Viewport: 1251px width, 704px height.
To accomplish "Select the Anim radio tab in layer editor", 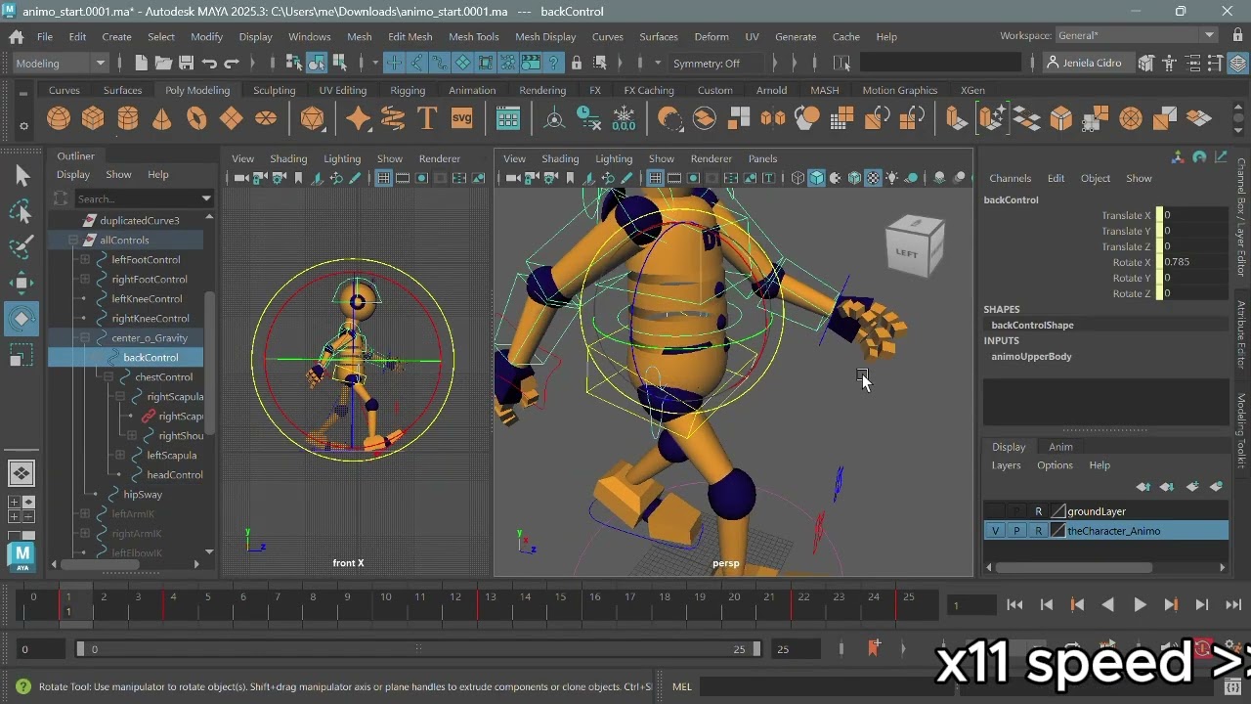I will click(x=1060, y=447).
